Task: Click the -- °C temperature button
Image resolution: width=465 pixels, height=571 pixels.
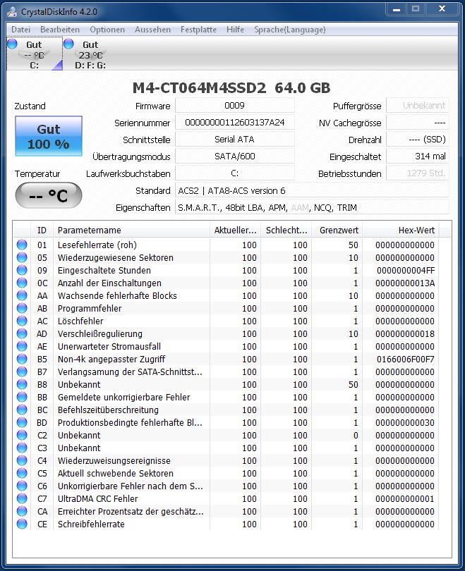Action: [49, 195]
